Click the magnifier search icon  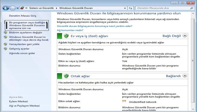pos(192,8)
